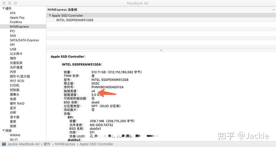Image resolution: width=276 pixels, height=147 pixels.
Task: Select 光盘刻录 in the sidebar
Action: point(16,63)
